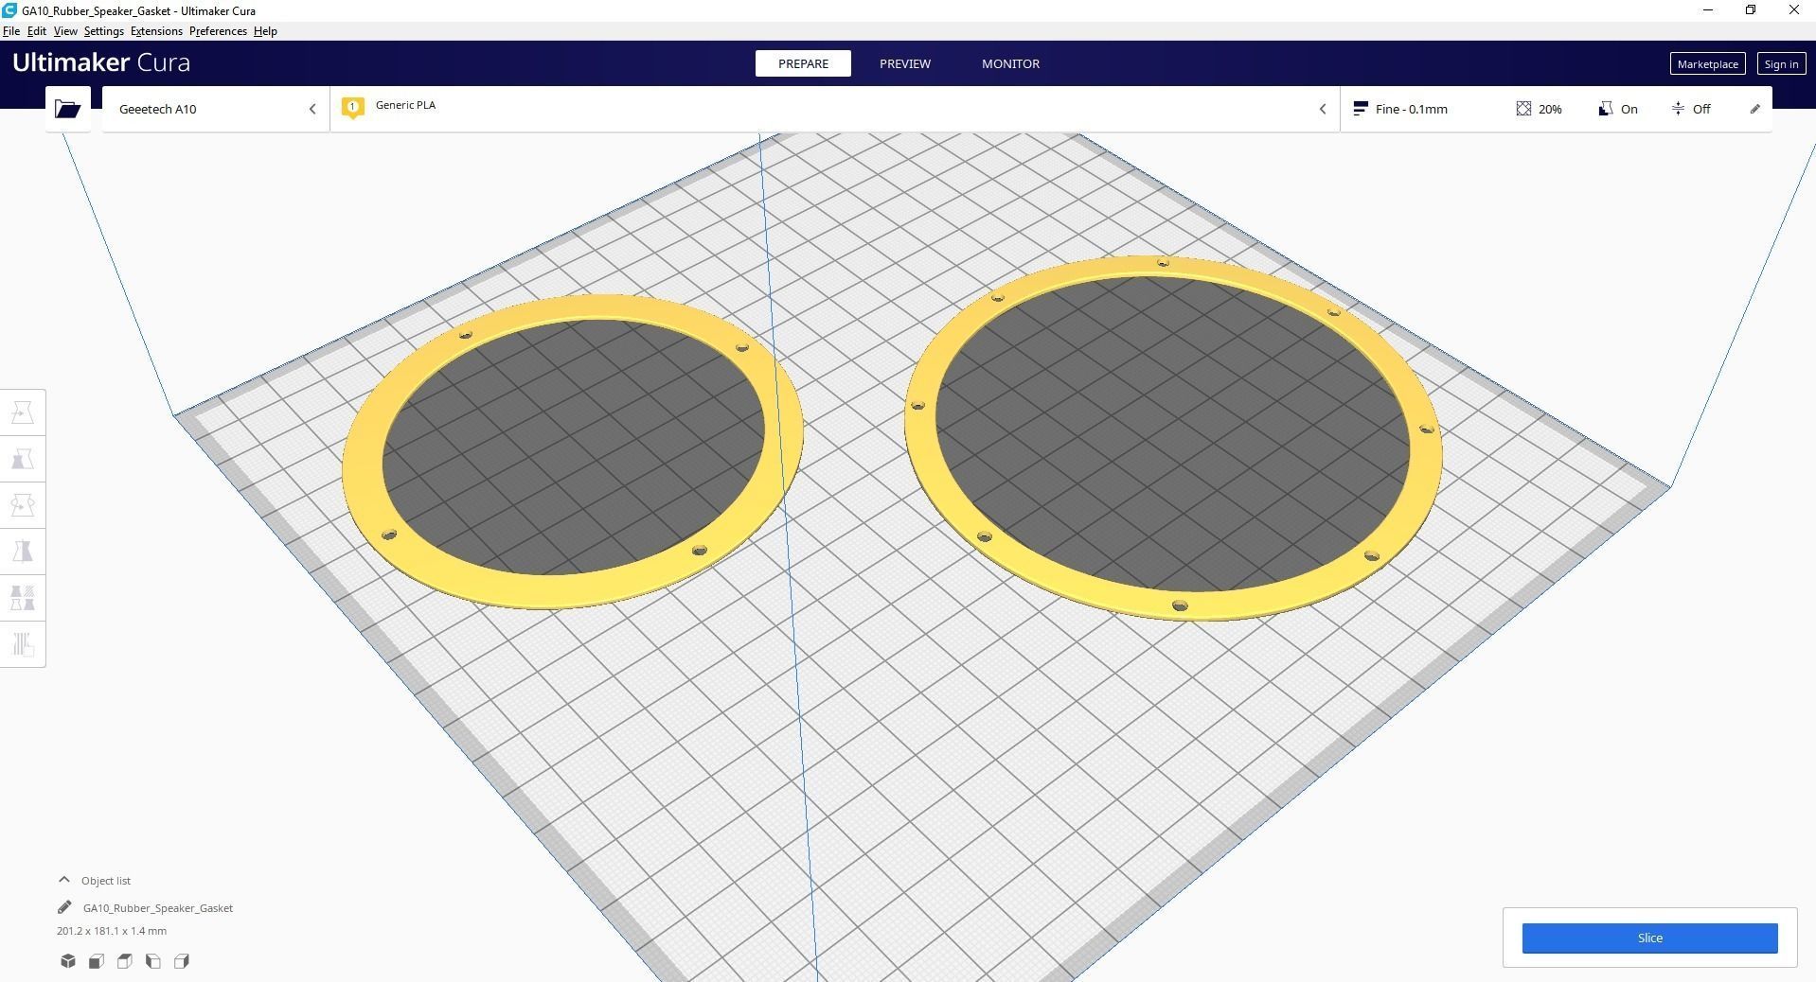
Task: Select the Support Blocker tool
Action: coord(23,644)
